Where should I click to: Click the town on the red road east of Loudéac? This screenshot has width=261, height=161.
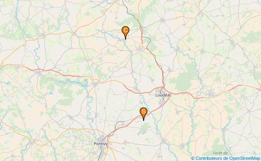(211, 93)
